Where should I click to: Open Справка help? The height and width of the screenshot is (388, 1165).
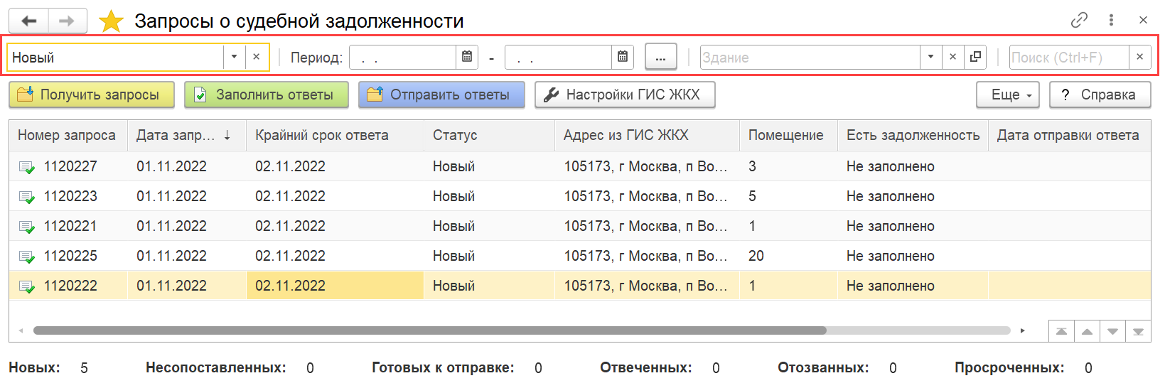[1100, 95]
